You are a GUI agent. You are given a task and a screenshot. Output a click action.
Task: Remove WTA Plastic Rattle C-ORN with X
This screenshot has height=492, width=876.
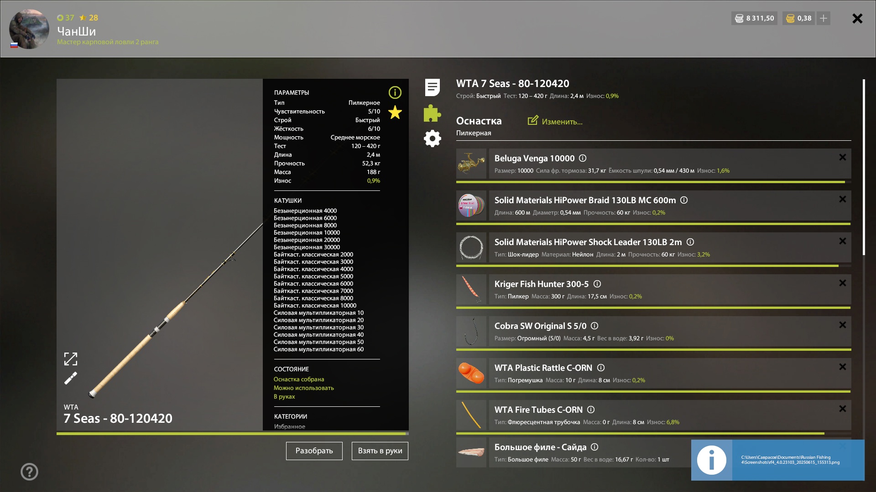pos(842,367)
